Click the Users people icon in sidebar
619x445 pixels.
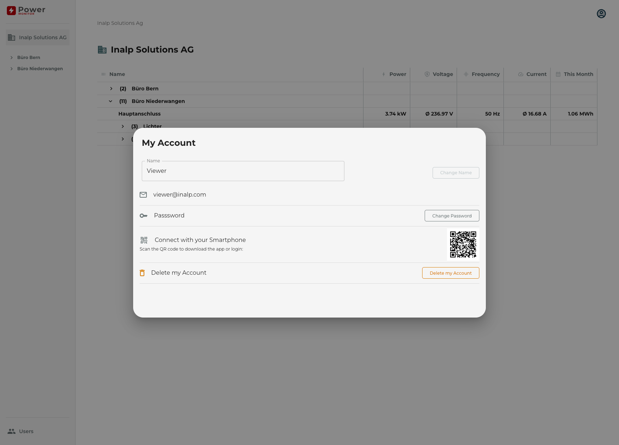(12, 431)
